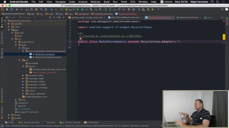This screenshot has width=229, height=128.
Task: Select media_image_view.xml in layout folder
Action: pyautogui.click(x=44, y=73)
